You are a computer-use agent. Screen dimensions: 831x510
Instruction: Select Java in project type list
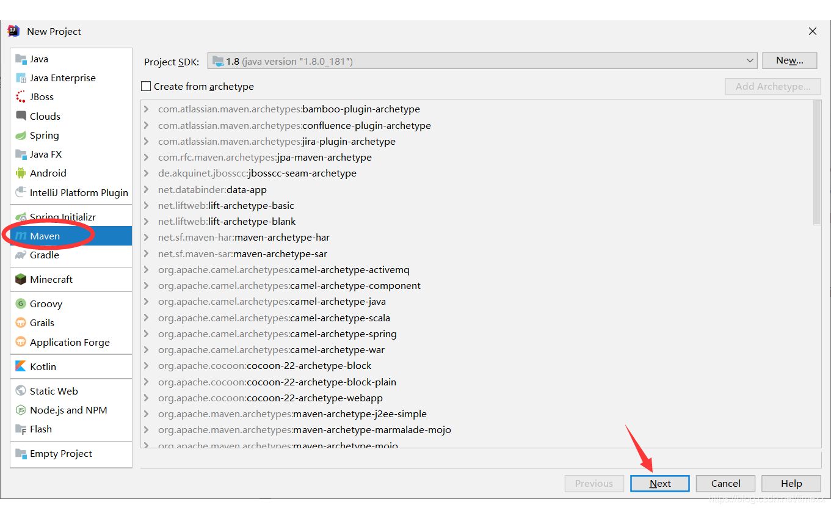point(71,59)
